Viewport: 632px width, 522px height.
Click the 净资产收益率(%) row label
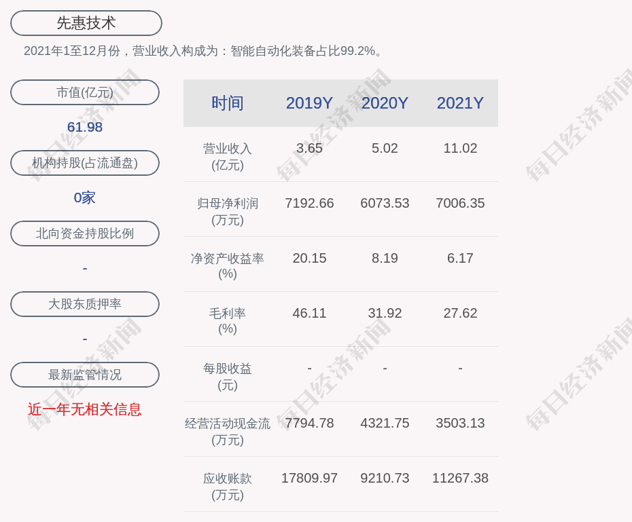[228, 266]
